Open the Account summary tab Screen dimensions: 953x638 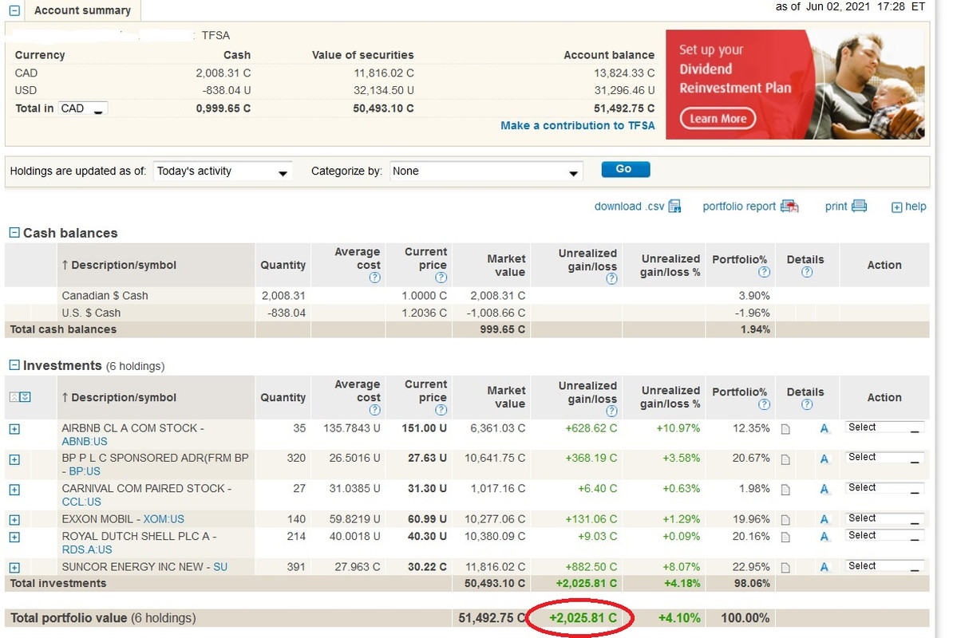82,10
